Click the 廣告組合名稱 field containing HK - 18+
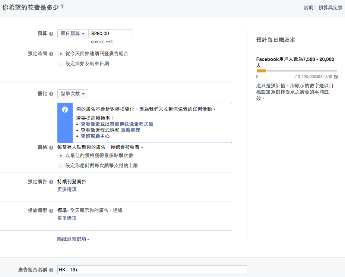This screenshot has width=345, height=277. 152,270
